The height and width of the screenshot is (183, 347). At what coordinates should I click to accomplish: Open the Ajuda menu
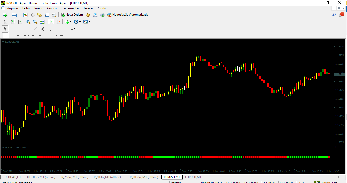pos(102,8)
